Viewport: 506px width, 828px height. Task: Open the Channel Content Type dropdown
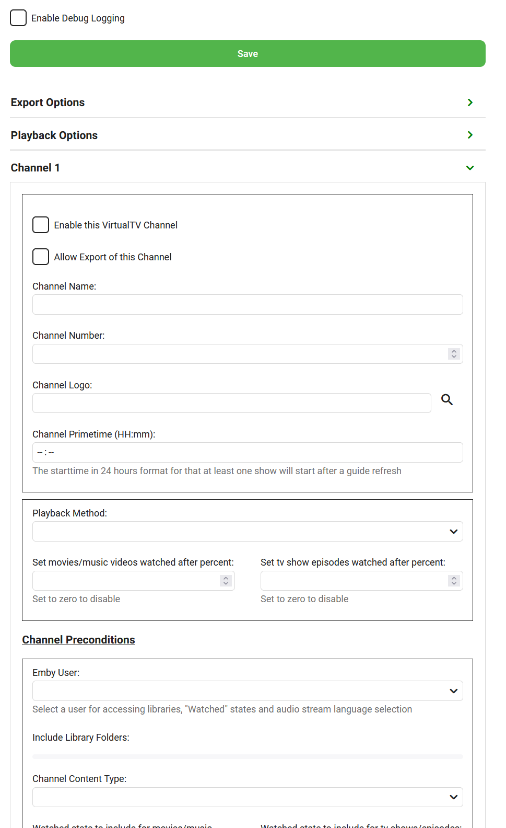click(248, 797)
